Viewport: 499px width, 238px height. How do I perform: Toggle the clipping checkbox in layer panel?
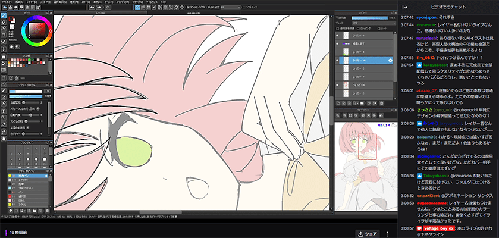point(358,29)
